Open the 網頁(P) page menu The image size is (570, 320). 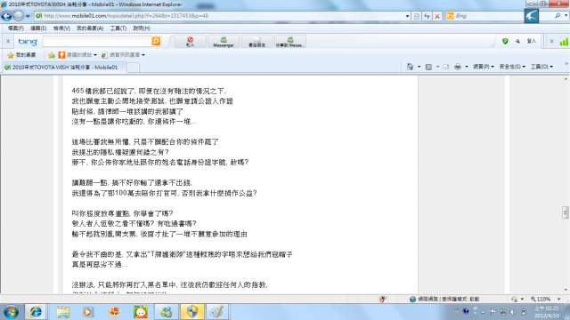(x=484, y=67)
